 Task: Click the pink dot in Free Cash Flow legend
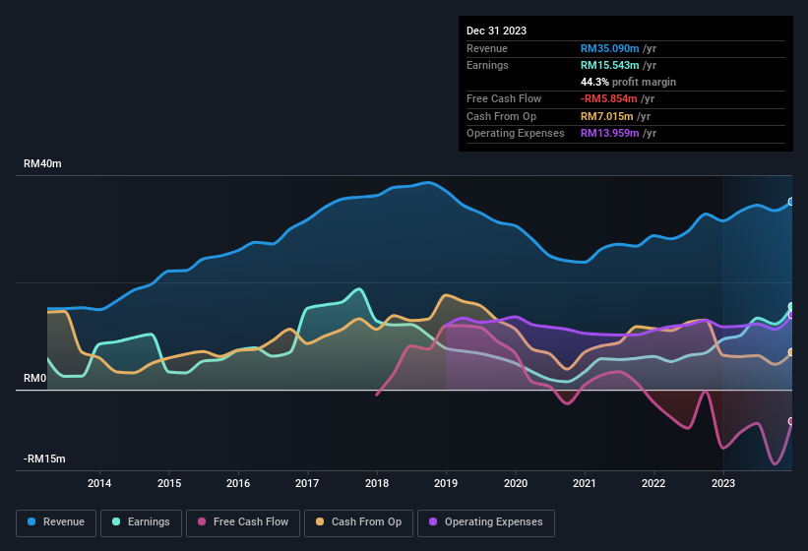[203, 522]
